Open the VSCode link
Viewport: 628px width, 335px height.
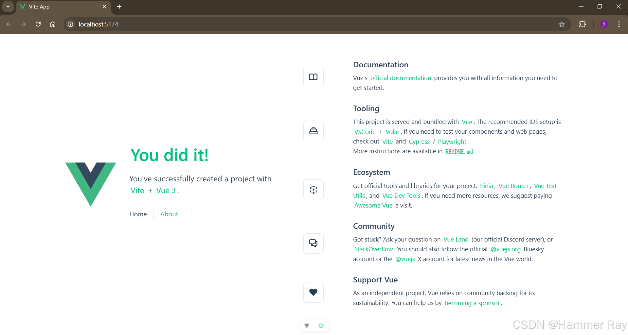pos(365,132)
